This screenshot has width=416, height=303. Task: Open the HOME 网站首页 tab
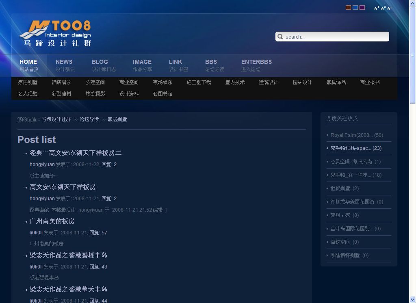click(29, 65)
